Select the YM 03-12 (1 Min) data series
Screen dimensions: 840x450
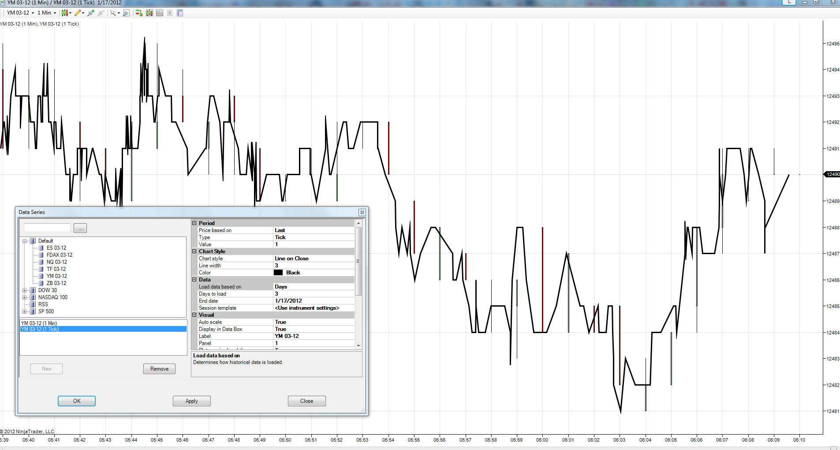click(x=103, y=323)
